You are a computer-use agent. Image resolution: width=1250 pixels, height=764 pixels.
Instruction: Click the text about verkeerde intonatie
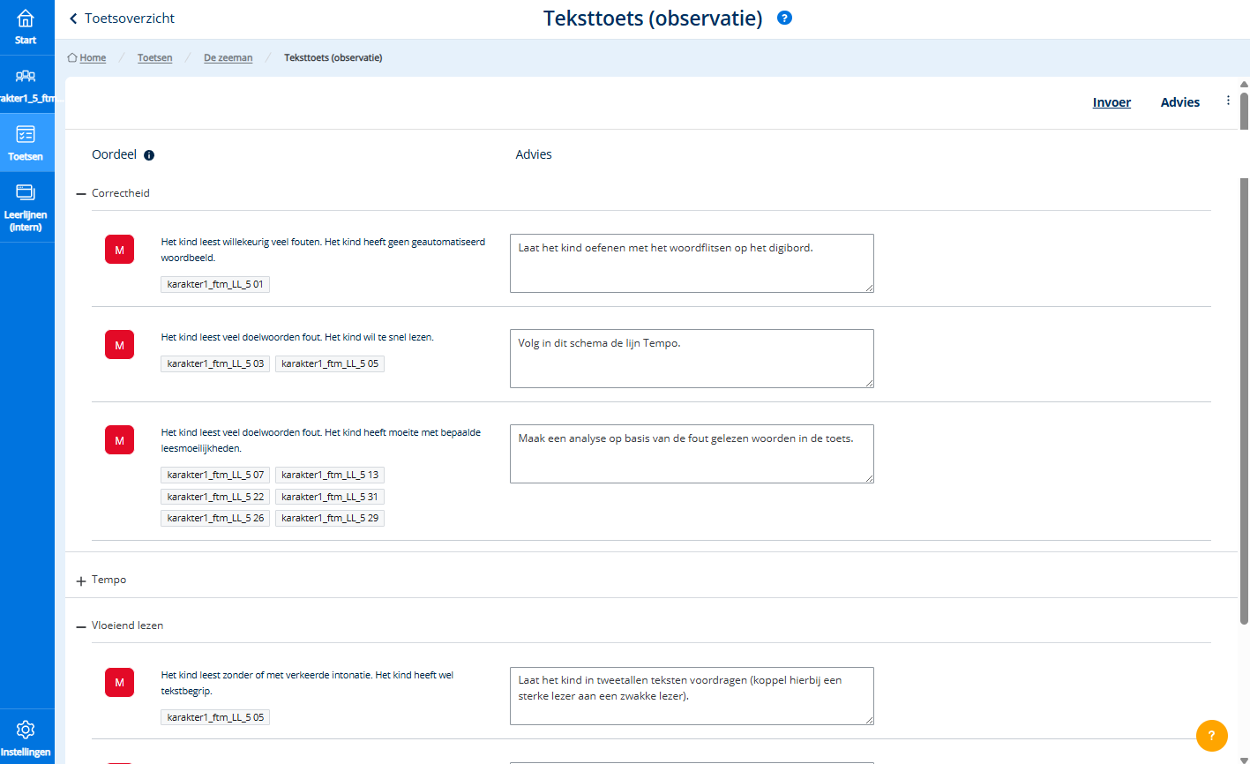click(x=307, y=683)
